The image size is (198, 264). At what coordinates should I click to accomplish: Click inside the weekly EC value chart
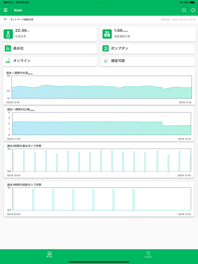[102, 124]
